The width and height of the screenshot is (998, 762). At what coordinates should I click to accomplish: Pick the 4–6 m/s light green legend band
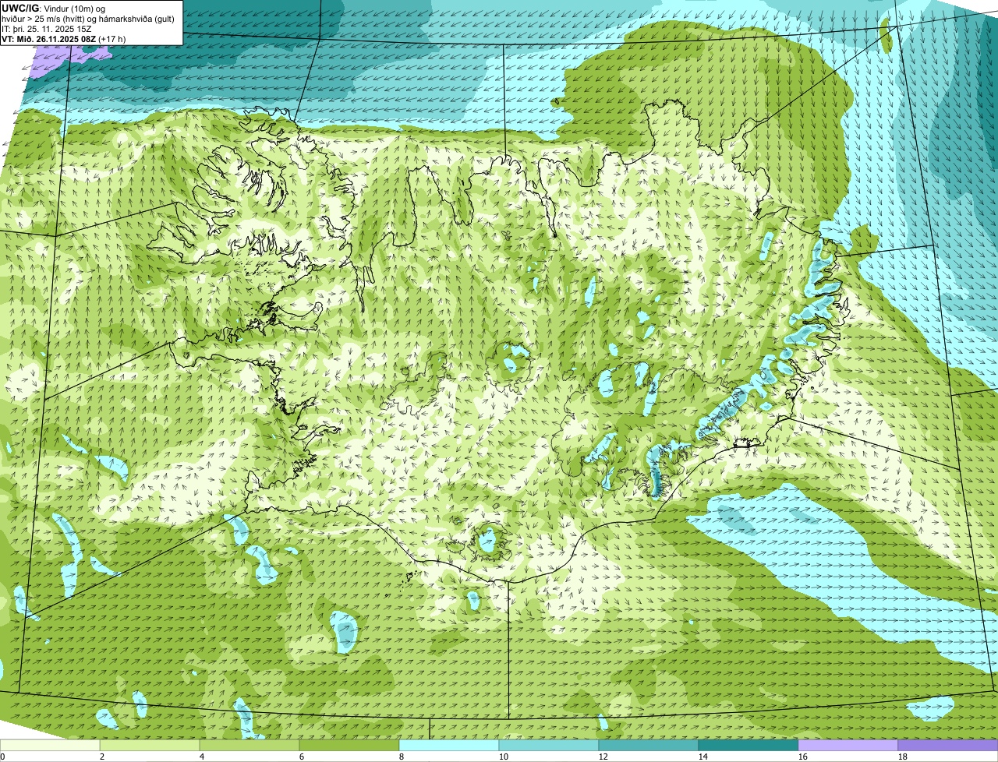pyautogui.click(x=249, y=745)
